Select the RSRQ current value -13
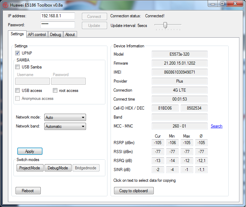 coord(158,161)
